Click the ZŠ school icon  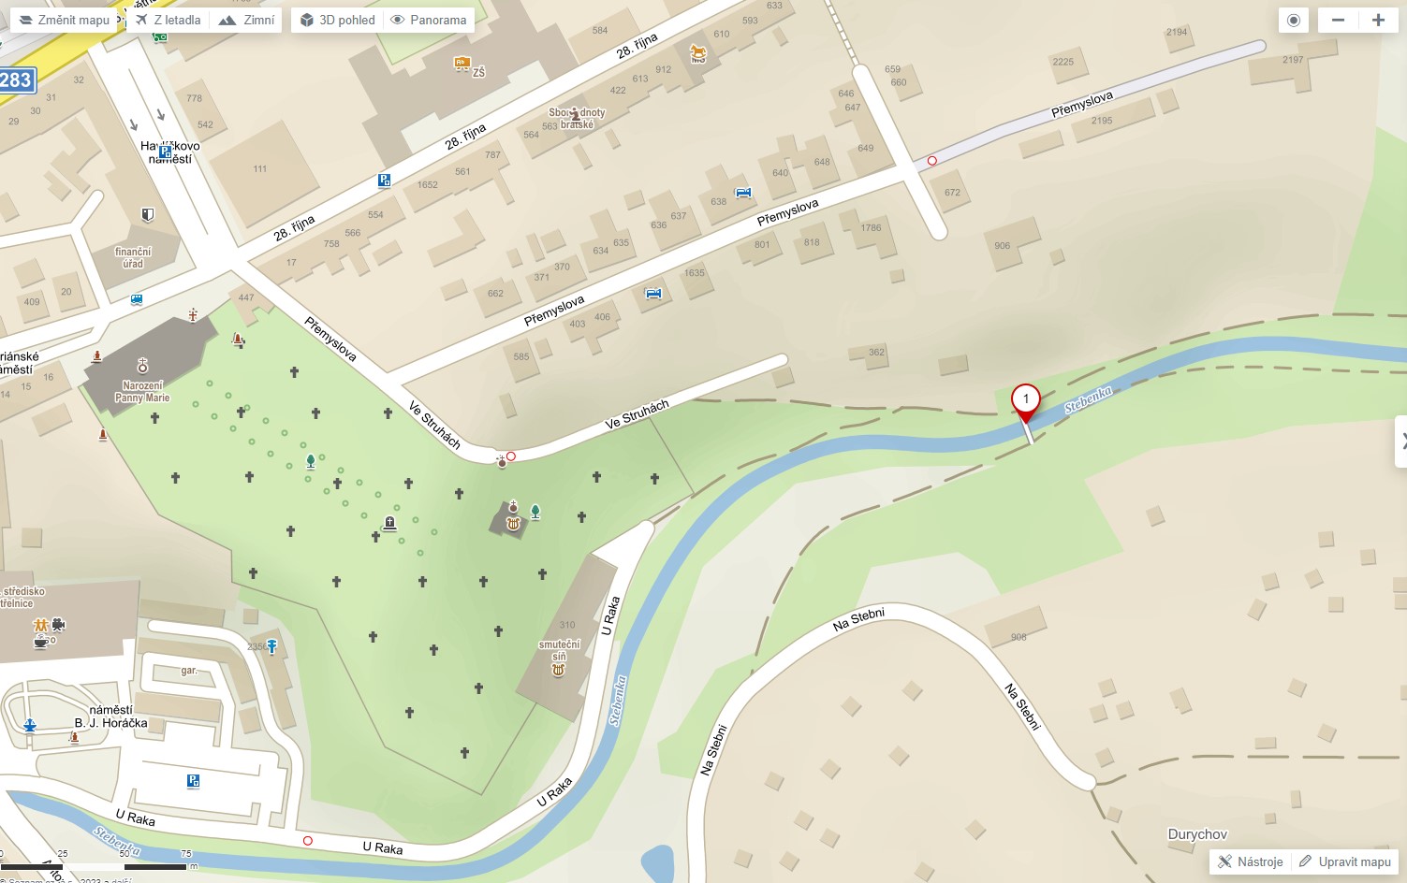point(461,64)
